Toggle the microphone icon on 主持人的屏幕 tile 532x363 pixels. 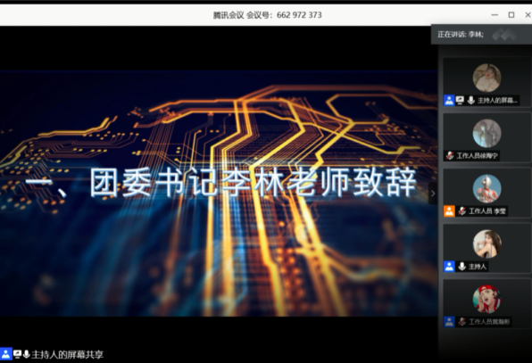pos(471,100)
